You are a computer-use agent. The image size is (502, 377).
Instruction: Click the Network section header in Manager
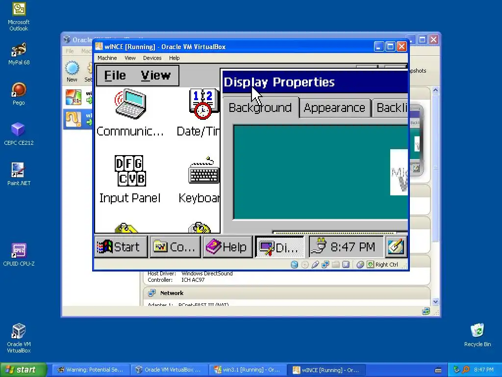coord(286,293)
